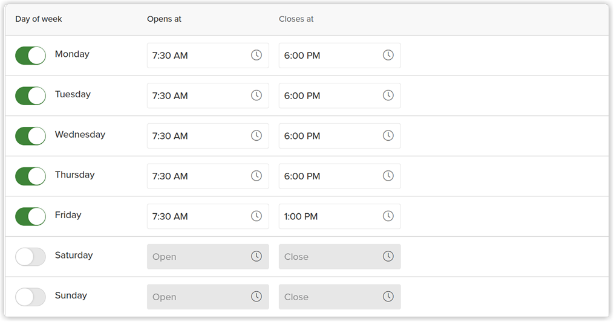Image resolution: width=614 pixels, height=322 pixels.
Task: Click clock icon in Sunday Close field
Action: (x=388, y=297)
